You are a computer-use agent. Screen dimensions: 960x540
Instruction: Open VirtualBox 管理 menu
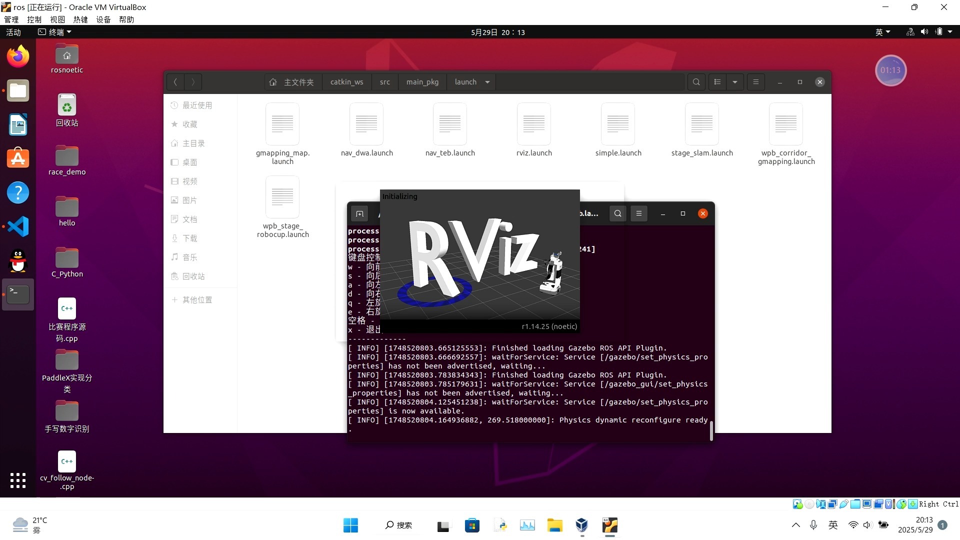click(11, 19)
